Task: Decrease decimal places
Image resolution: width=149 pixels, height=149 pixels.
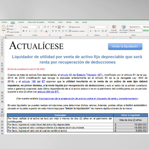Action: click(106, 31)
